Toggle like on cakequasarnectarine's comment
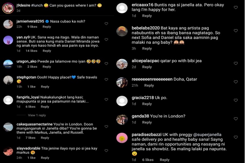The image size is (245, 163). [x=106, y=126]
